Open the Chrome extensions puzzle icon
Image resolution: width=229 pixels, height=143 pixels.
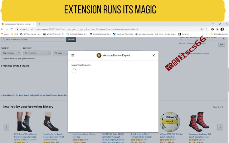click(217, 29)
